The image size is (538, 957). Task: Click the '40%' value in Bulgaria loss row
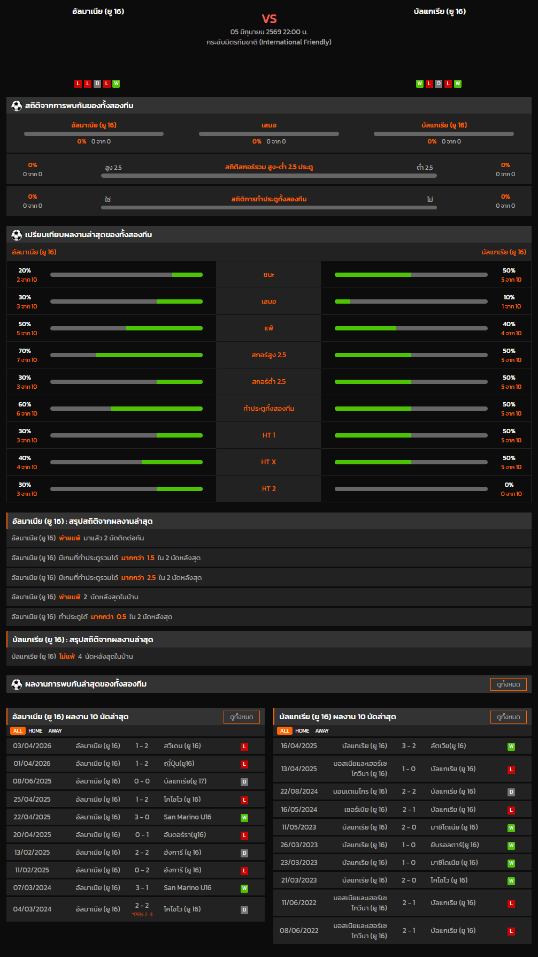point(509,325)
